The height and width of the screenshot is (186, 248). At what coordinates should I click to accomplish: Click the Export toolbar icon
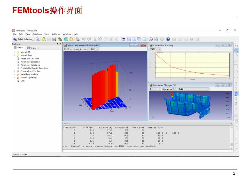click(x=72, y=39)
